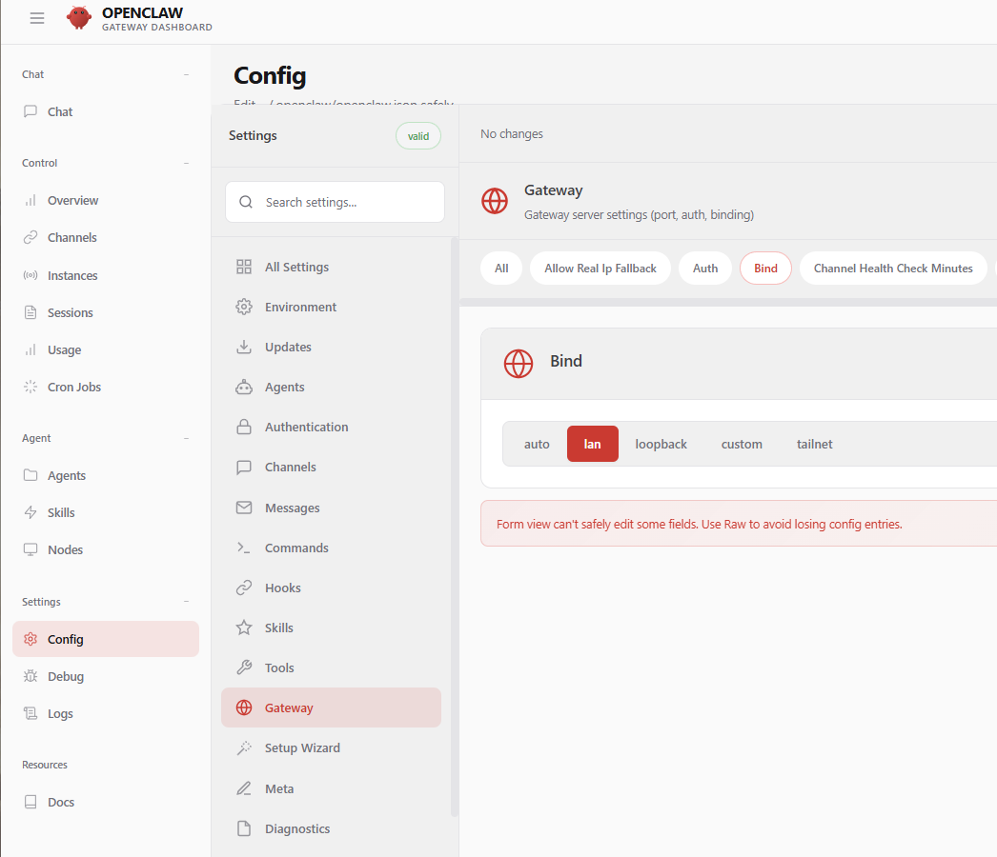Click the hamburger menu icon
The image size is (997, 857).
pos(37,18)
